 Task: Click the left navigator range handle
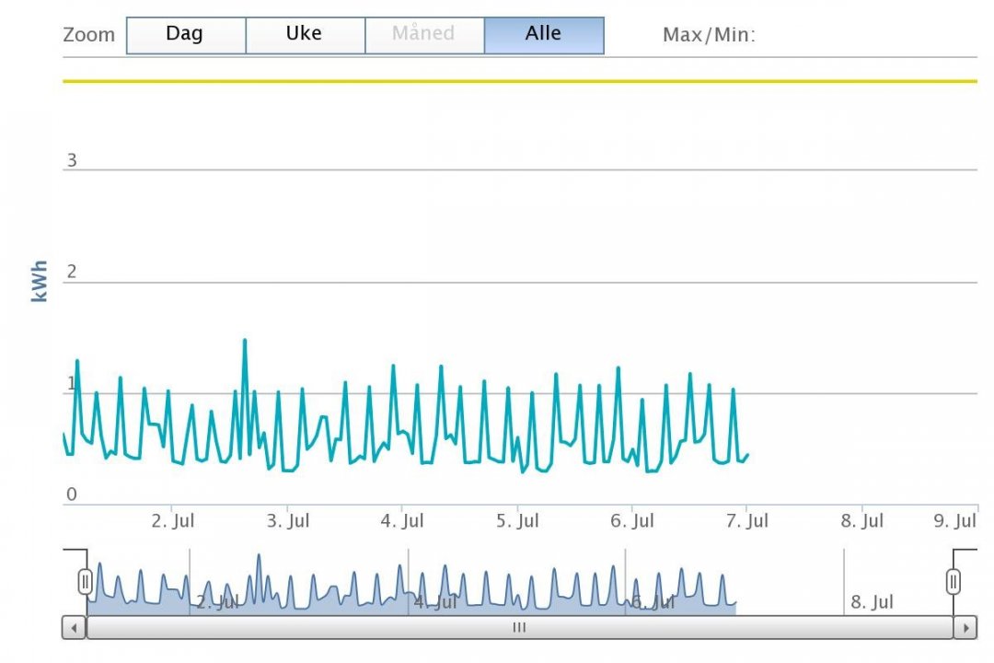(x=86, y=581)
